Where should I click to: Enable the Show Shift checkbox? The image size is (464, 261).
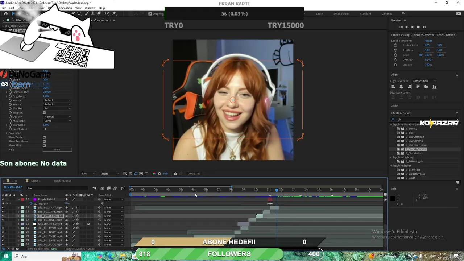[x=44, y=145]
